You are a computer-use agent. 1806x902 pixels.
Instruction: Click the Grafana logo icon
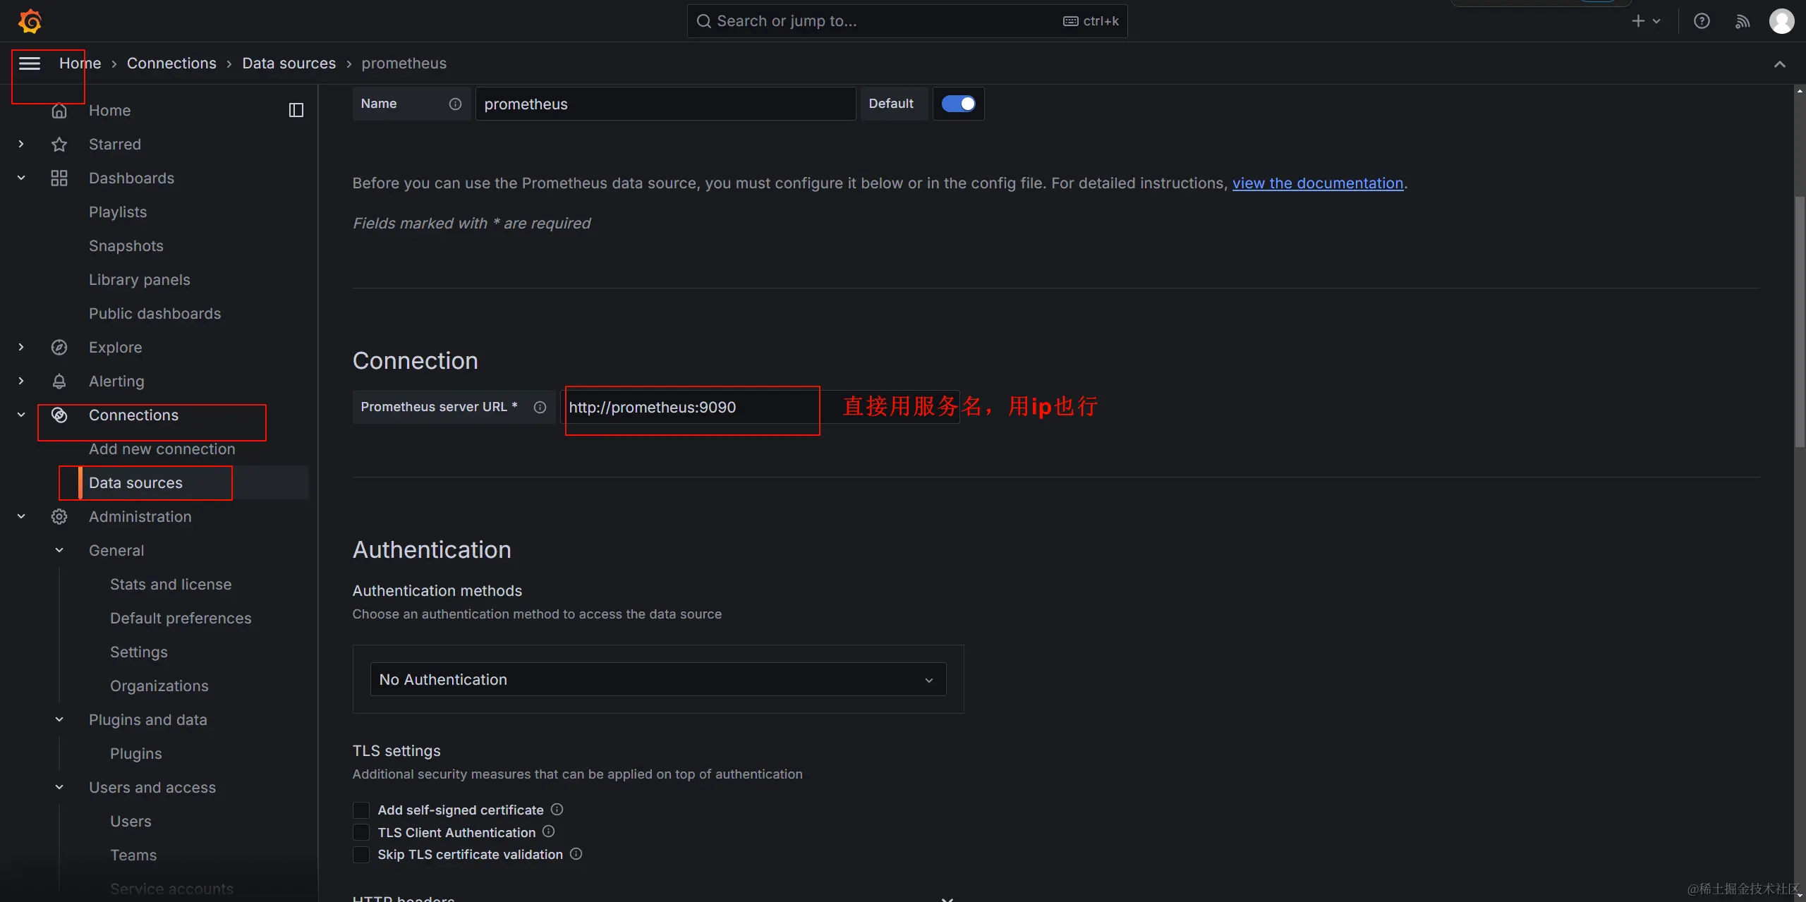coord(30,21)
